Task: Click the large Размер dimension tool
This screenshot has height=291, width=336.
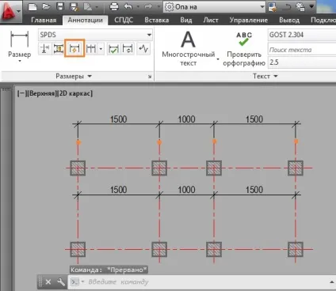Action: [19, 43]
